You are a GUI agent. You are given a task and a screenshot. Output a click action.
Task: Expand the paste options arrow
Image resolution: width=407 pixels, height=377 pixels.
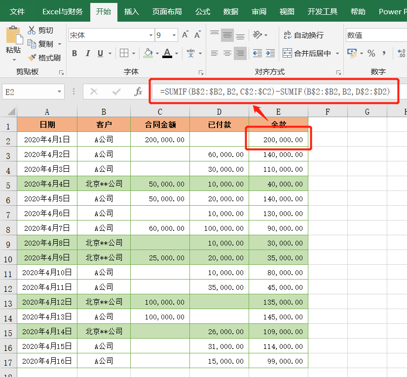pyautogui.click(x=14, y=60)
